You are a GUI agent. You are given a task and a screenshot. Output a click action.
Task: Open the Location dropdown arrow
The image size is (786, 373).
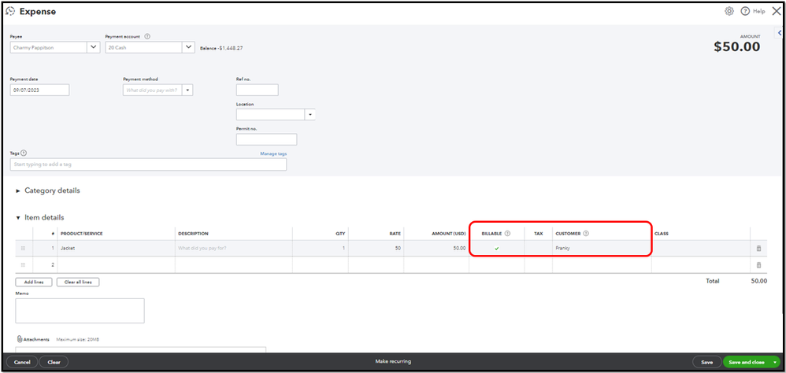click(310, 115)
